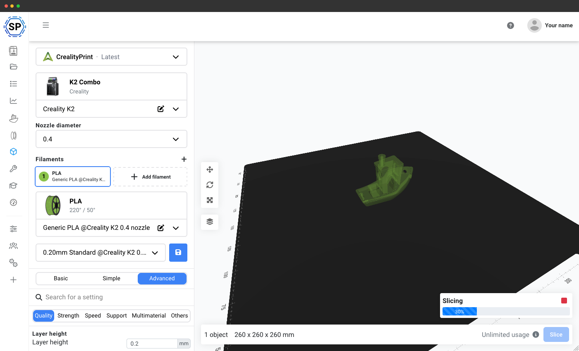Expand the CrealityPrint slicer version dropdown
The height and width of the screenshot is (351, 579).
111,57
